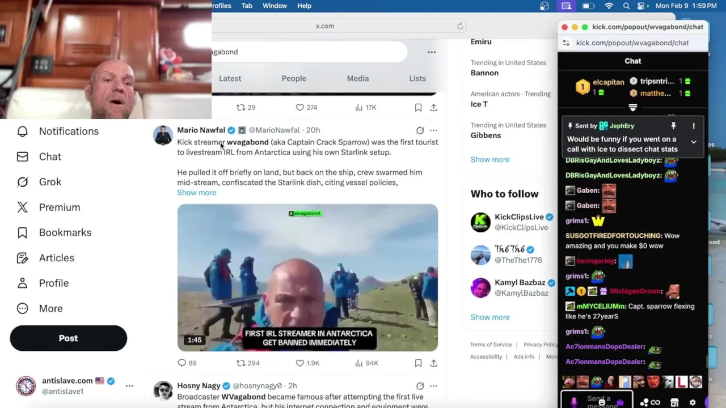
Task: Show more Who to follow suggestions
Action: pyautogui.click(x=489, y=317)
